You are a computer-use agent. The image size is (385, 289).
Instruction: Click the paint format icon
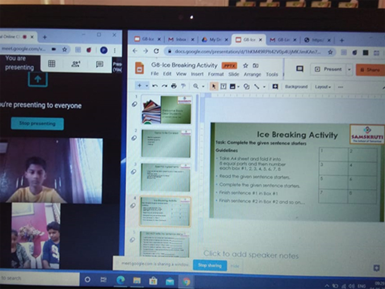[183, 86]
